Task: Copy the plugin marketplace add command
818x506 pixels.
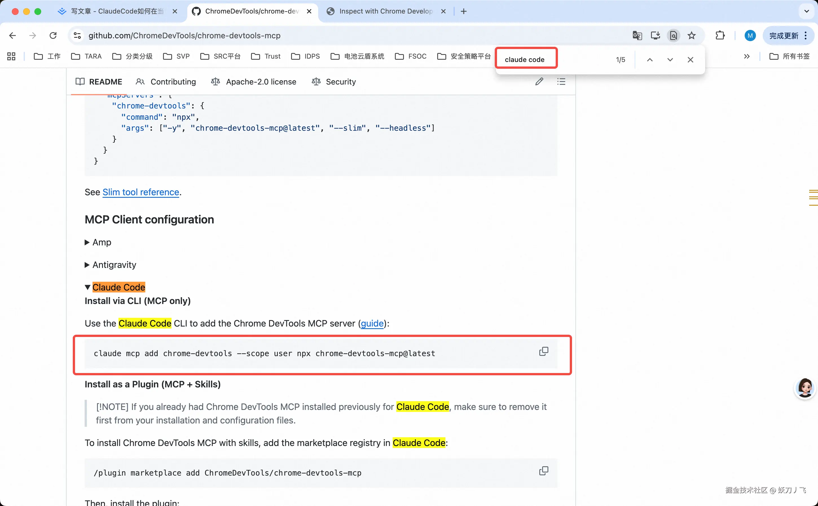Action: pyautogui.click(x=543, y=471)
